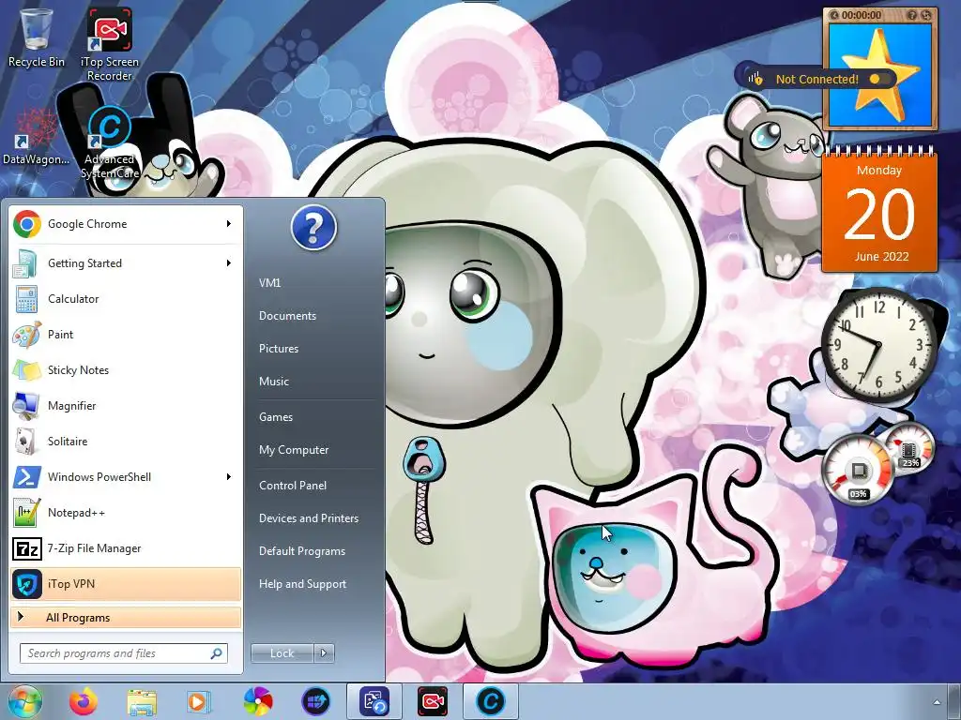Image resolution: width=961 pixels, height=720 pixels.
Task: Click the Recycle Bin desktop icon
Action: tap(37, 37)
